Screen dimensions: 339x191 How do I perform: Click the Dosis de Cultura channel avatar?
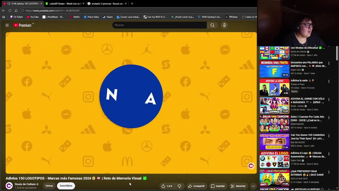[x=9, y=186]
